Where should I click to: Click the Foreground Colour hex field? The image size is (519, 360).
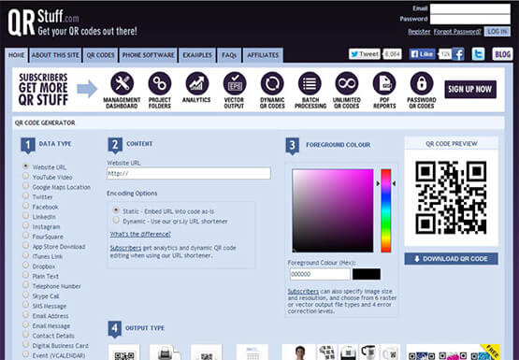(x=320, y=274)
